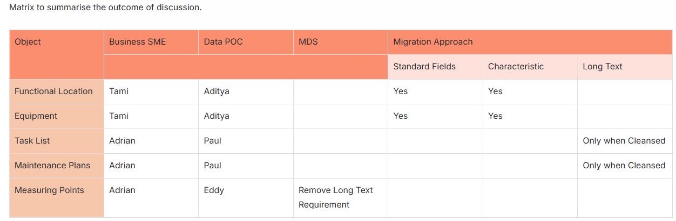Select "Paul" in the Task List row
This screenshot has width=676, height=221.
pyautogui.click(x=213, y=141)
